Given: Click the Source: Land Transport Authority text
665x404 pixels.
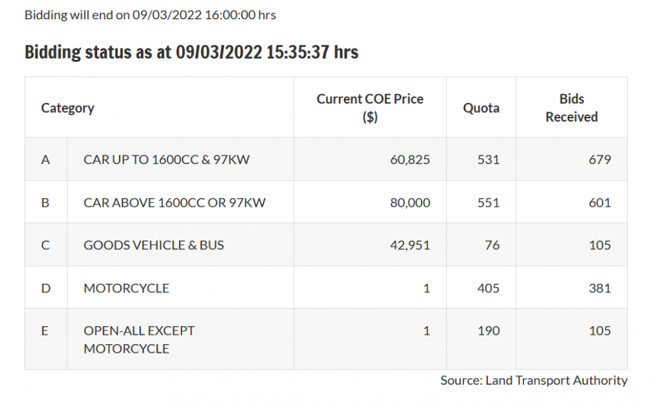Looking at the screenshot, I should [x=533, y=380].
